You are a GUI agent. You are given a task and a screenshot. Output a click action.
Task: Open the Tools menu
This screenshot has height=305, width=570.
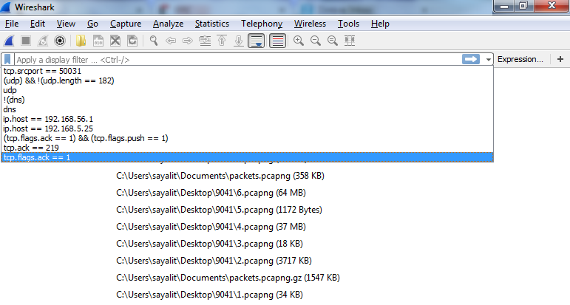point(348,24)
